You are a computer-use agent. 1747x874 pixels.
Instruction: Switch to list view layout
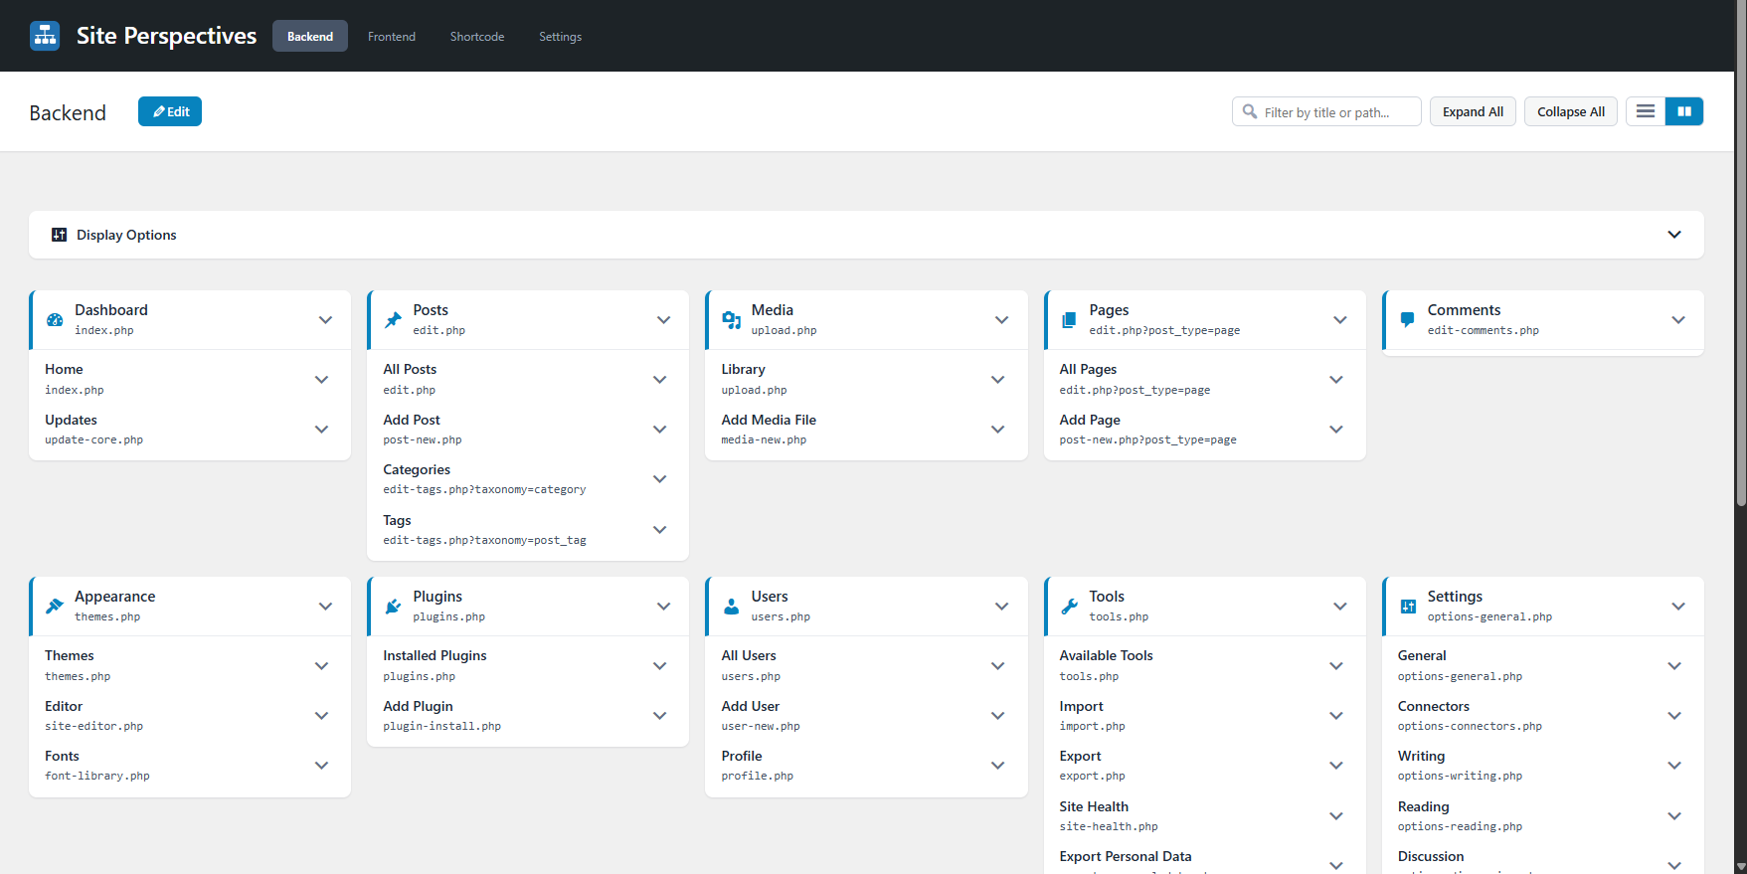pyautogui.click(x=1646, y=111)
